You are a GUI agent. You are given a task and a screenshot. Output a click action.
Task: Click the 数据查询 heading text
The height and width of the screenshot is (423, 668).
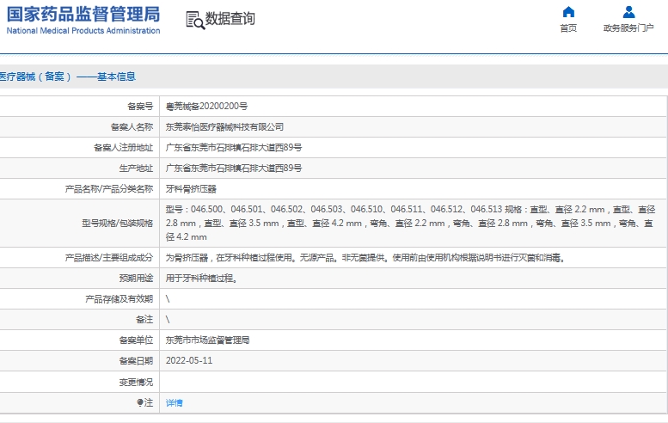(x=230, y=19)
